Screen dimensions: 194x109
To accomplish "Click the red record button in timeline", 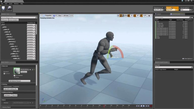I will (151, 106).
